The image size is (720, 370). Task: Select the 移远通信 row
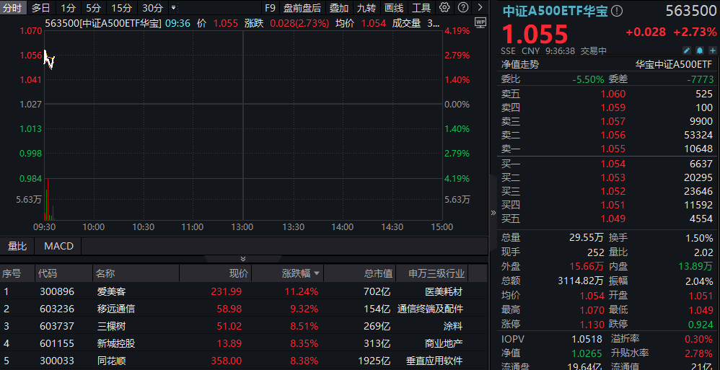pyautogui.click(x=243, y=309)
